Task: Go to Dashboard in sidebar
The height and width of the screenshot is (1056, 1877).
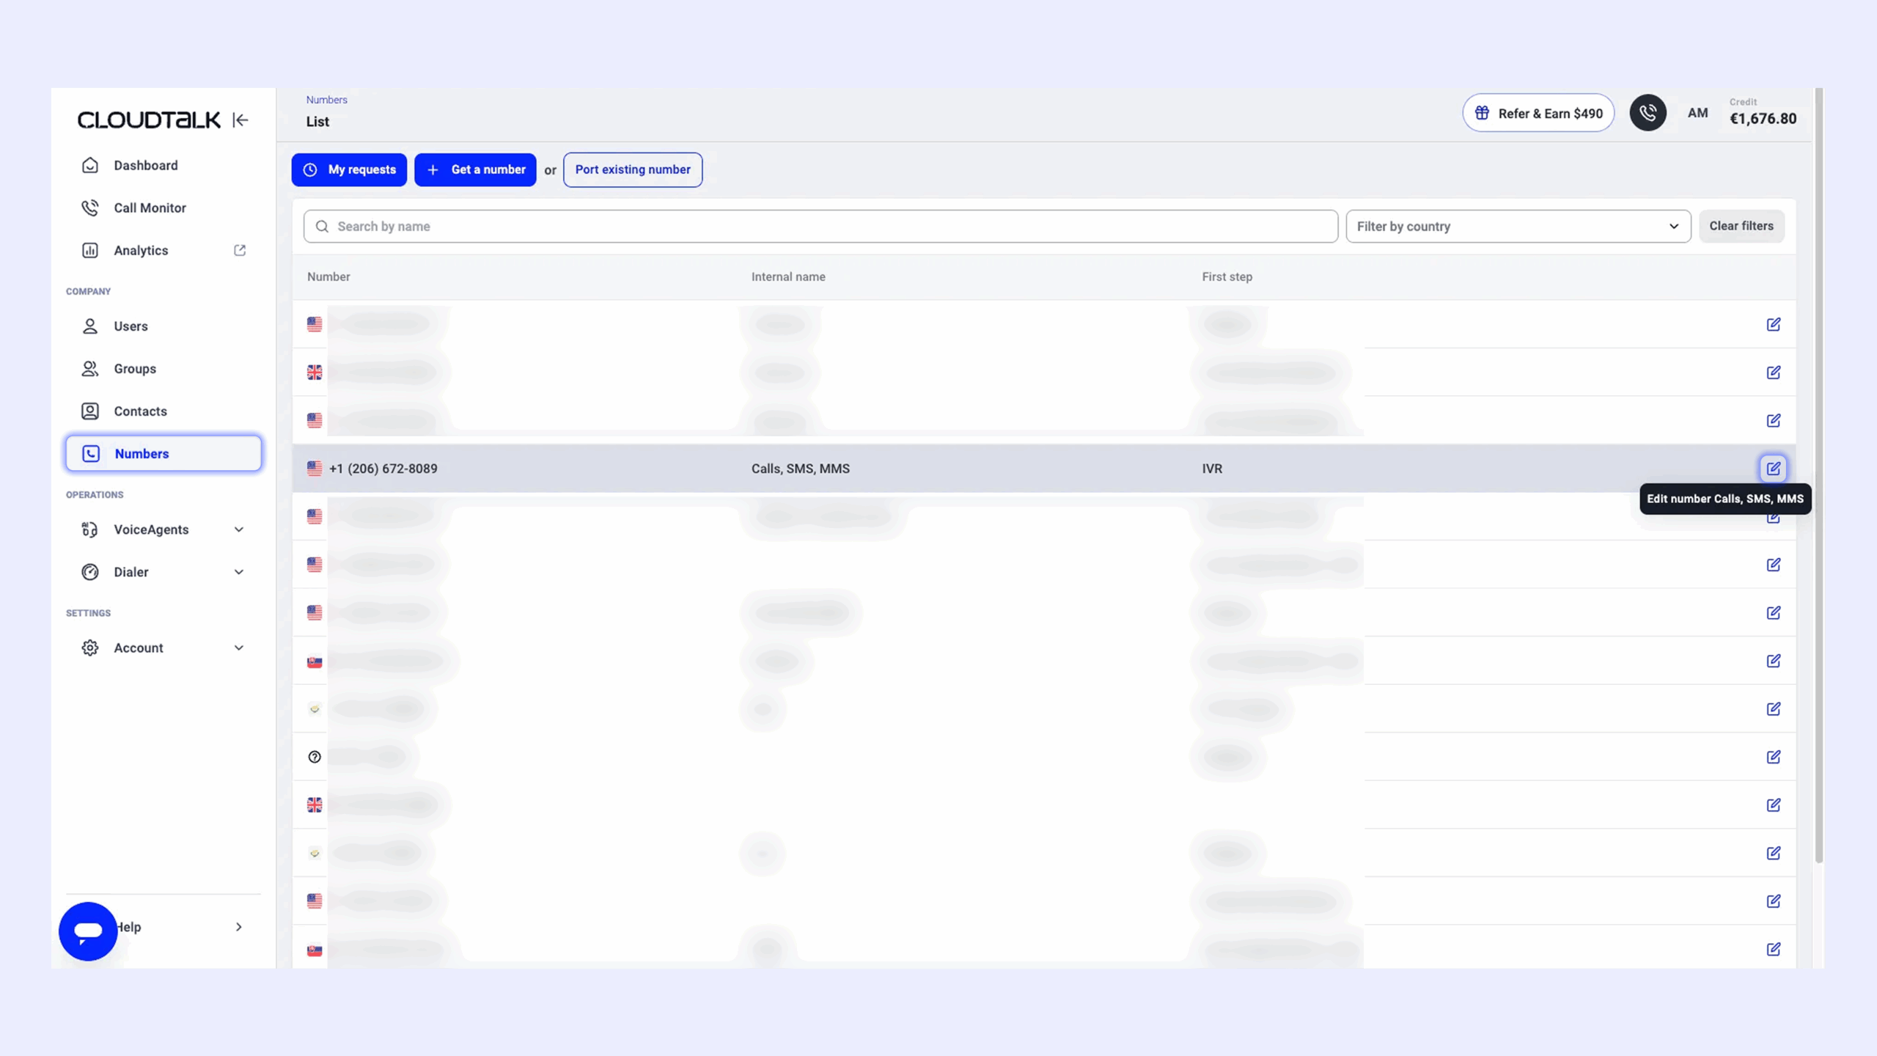Action: 145,166
